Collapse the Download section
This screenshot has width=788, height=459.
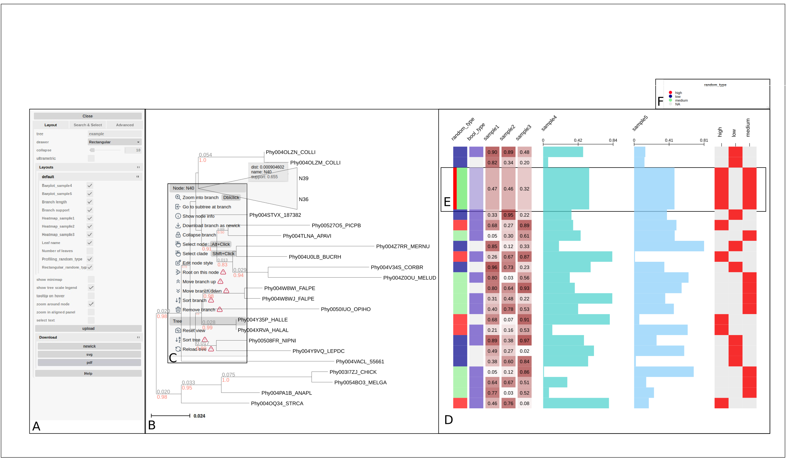(138, 337)
